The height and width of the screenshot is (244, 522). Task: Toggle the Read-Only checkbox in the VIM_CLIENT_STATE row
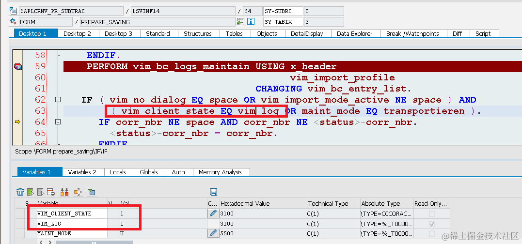tap(432, 214)
